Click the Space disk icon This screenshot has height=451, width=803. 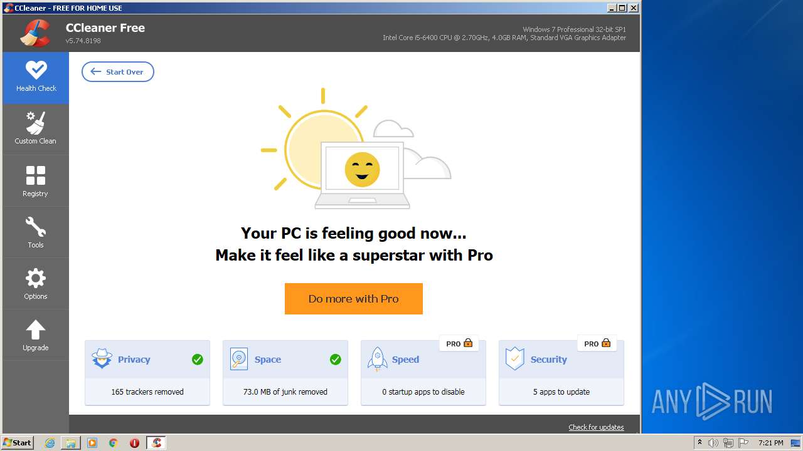(x=239, y=359)
